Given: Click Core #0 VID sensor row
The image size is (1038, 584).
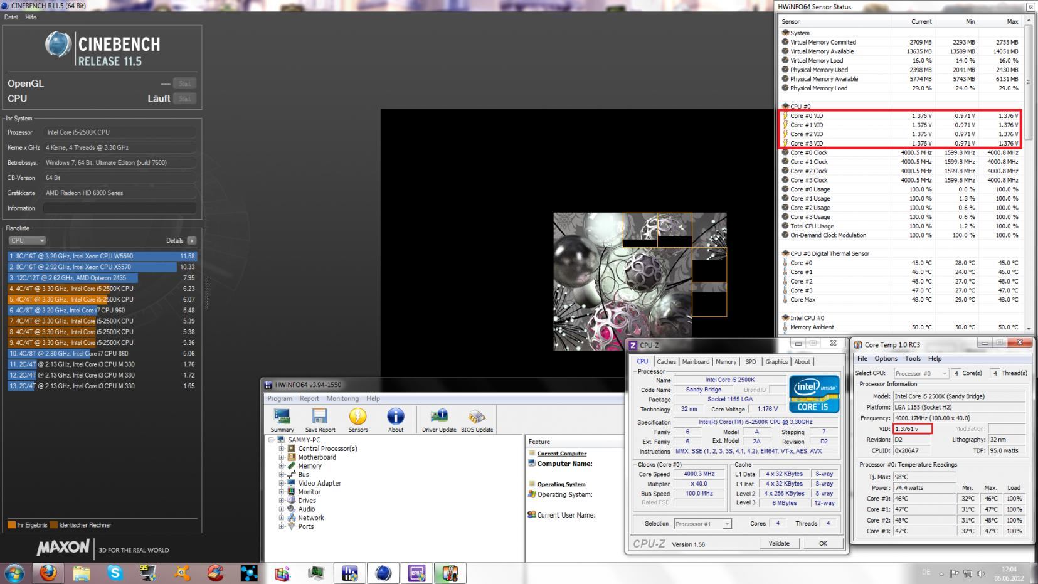Looking at the screenshot, I should click(901, 115).
